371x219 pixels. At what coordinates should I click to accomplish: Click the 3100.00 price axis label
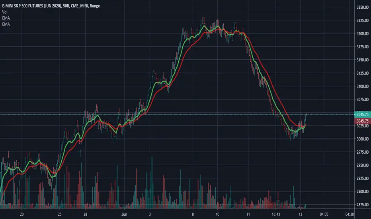click(x=363, y=86)
